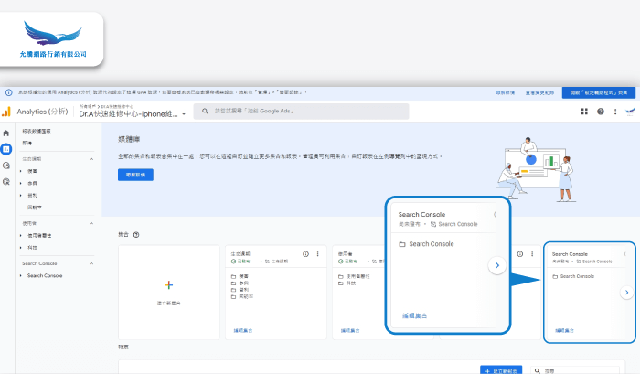The height and width of the screenshot is (374, 640).
Task: Collapse the lifecycle section in sidebar
Action: [91, 159]
